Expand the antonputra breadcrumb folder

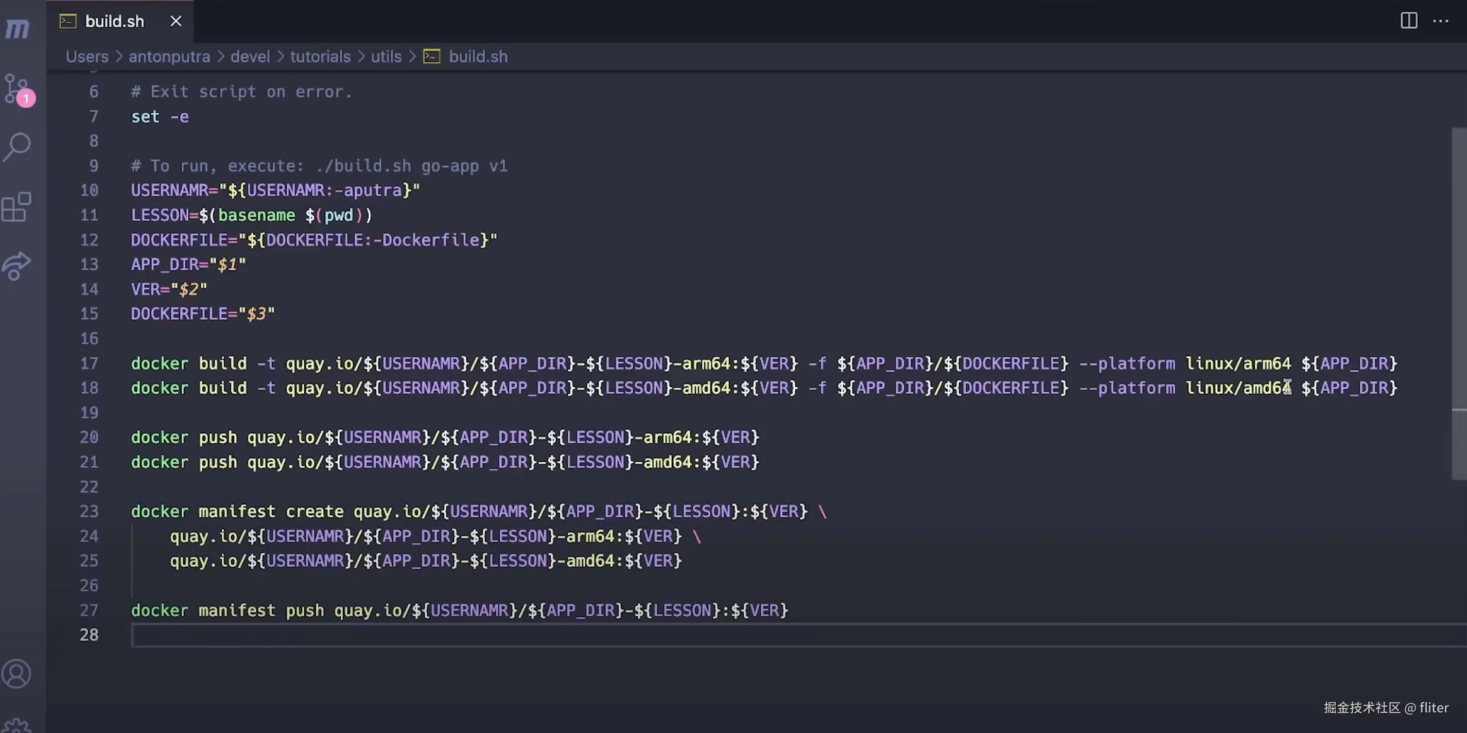[169, 57]
